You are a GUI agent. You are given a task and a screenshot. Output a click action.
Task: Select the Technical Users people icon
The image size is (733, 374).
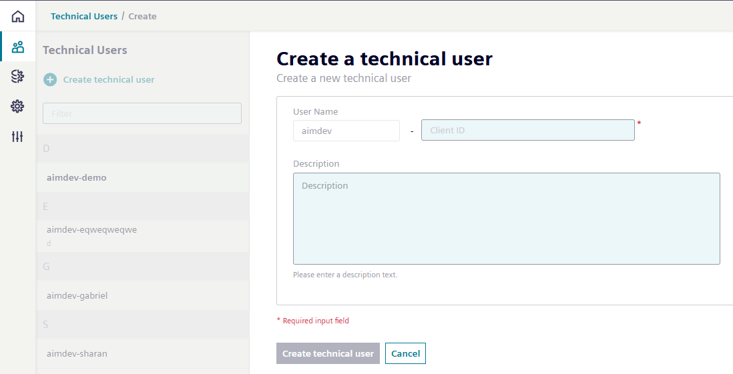point(18,47)
